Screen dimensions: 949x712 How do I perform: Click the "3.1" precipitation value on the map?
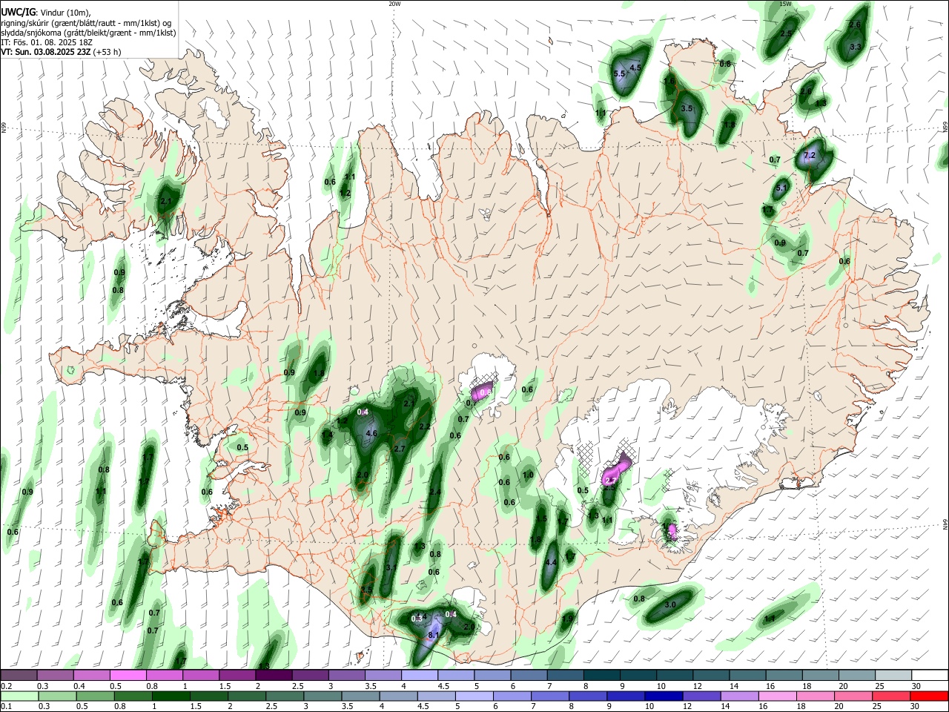tap(391, 567)
